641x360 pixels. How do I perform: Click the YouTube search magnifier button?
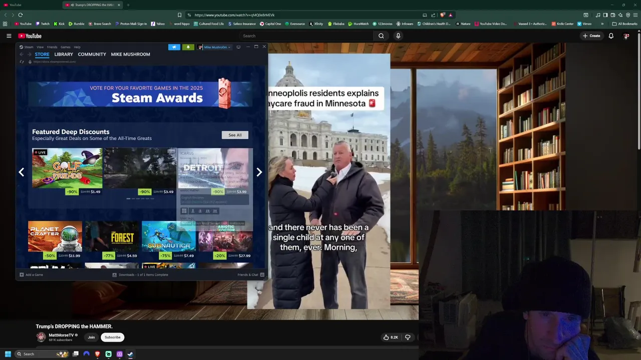pos(381,36)
